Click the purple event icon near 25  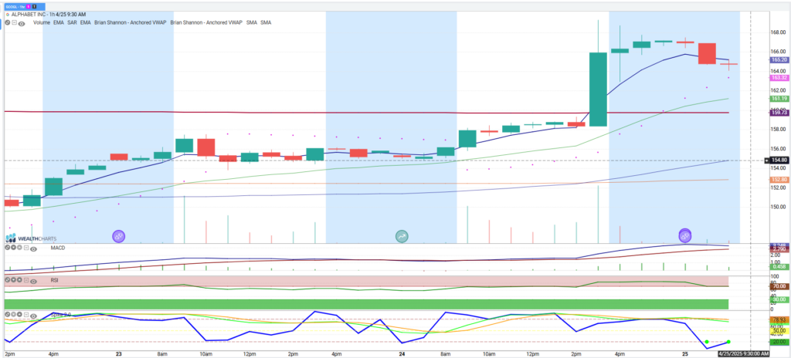684,235
